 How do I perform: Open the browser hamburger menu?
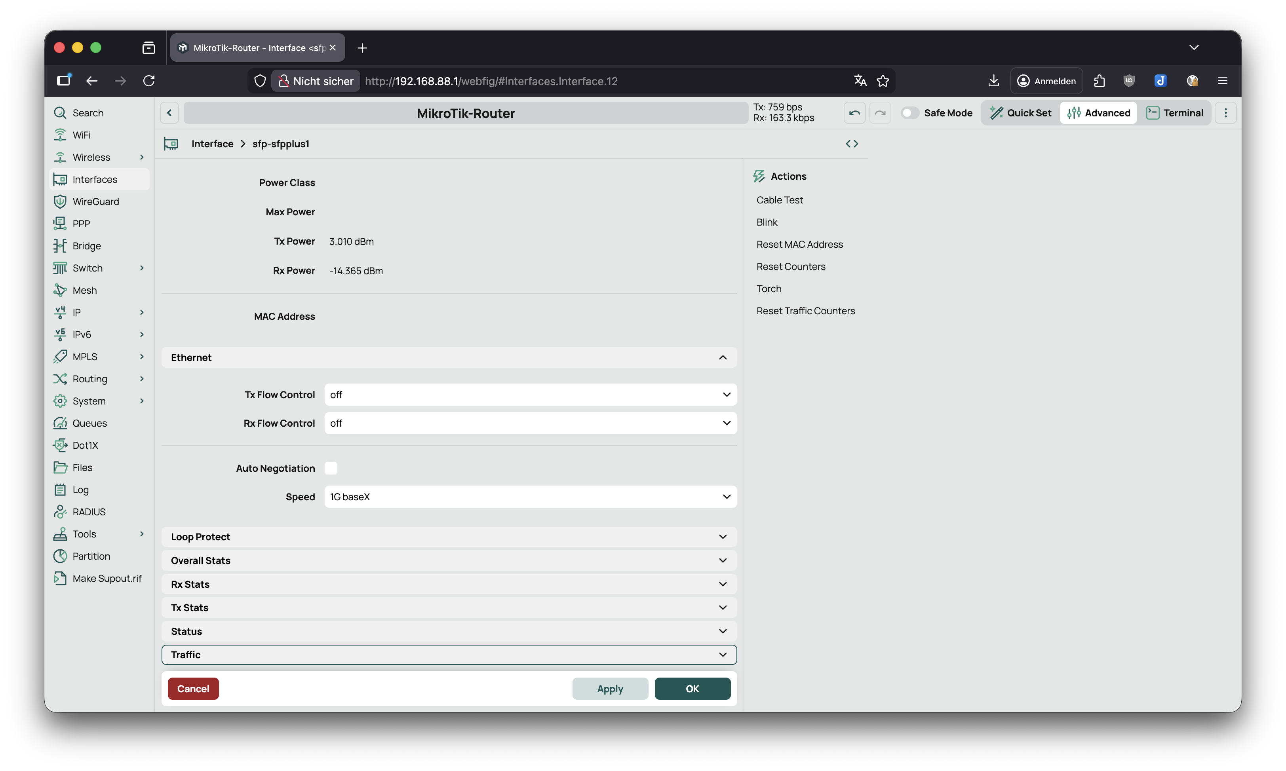pos(1223,80)
